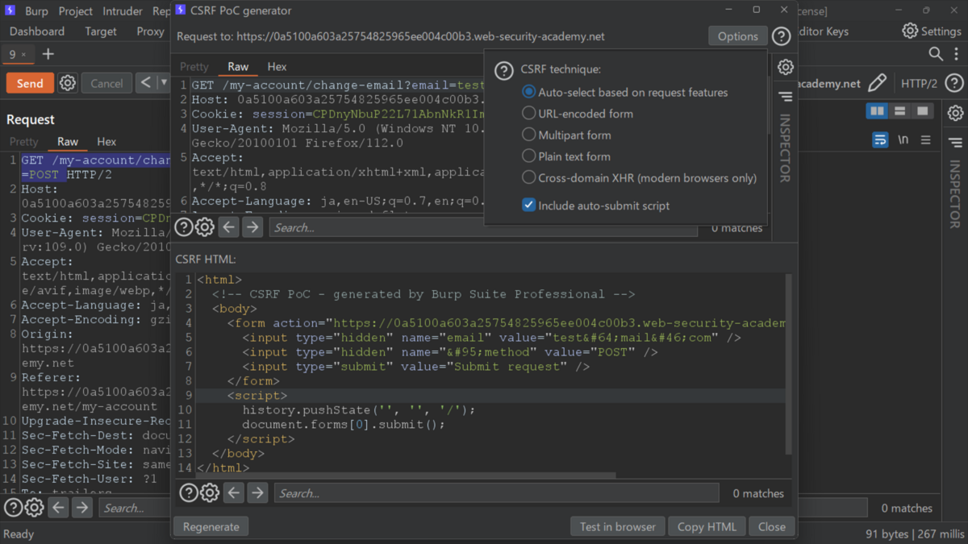Open the history dropdown arrow beside the back button
Screen dimensions: 968x544
coord(164,83)
